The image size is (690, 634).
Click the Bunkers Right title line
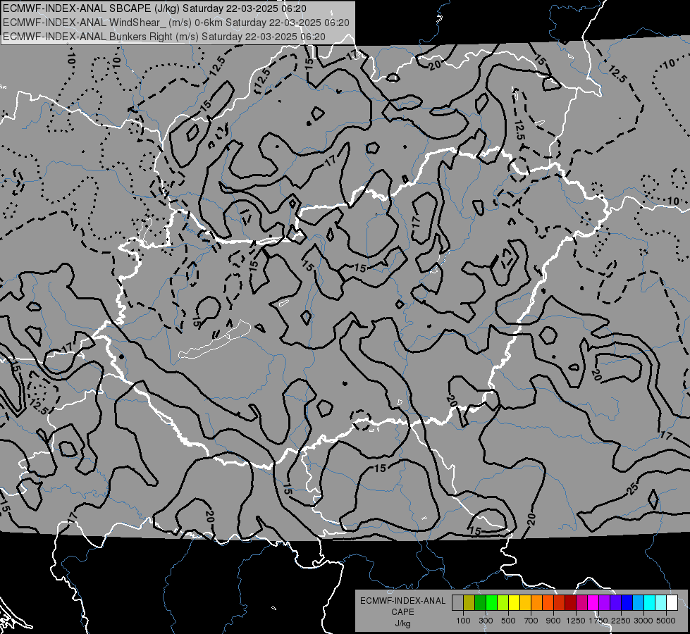pyautogui.click(x=164, y=37)
